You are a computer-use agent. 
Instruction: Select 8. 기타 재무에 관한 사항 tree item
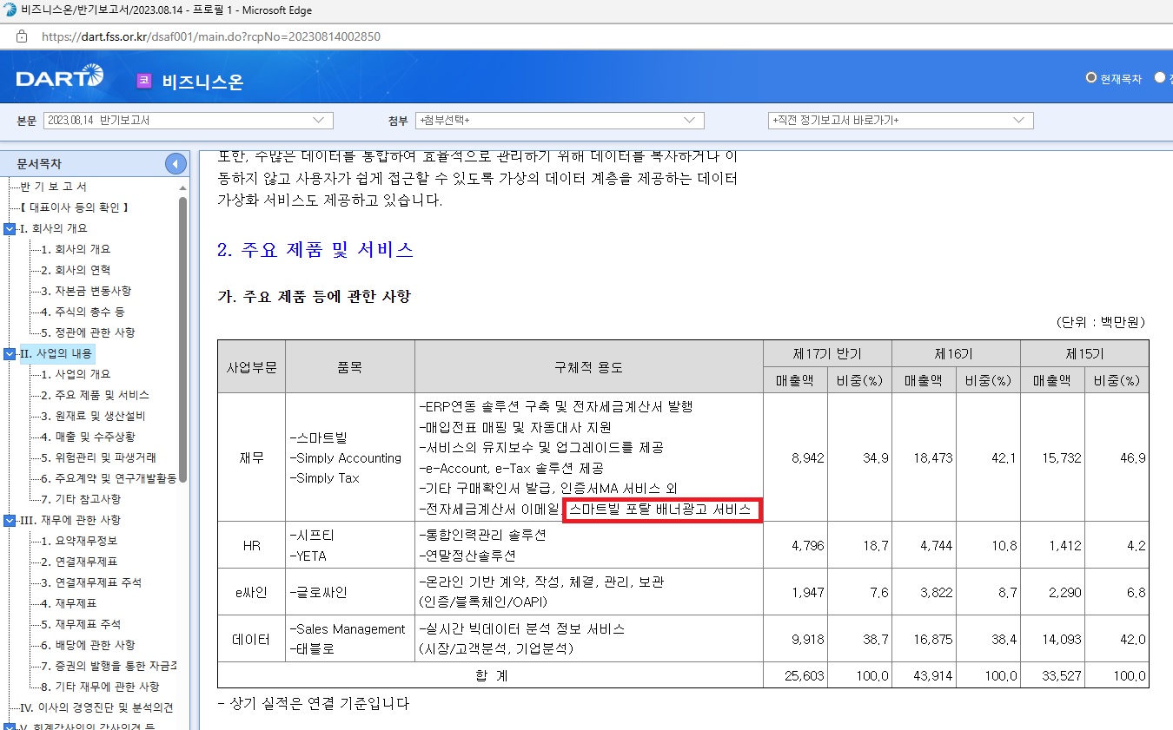(x=100, y=687)
